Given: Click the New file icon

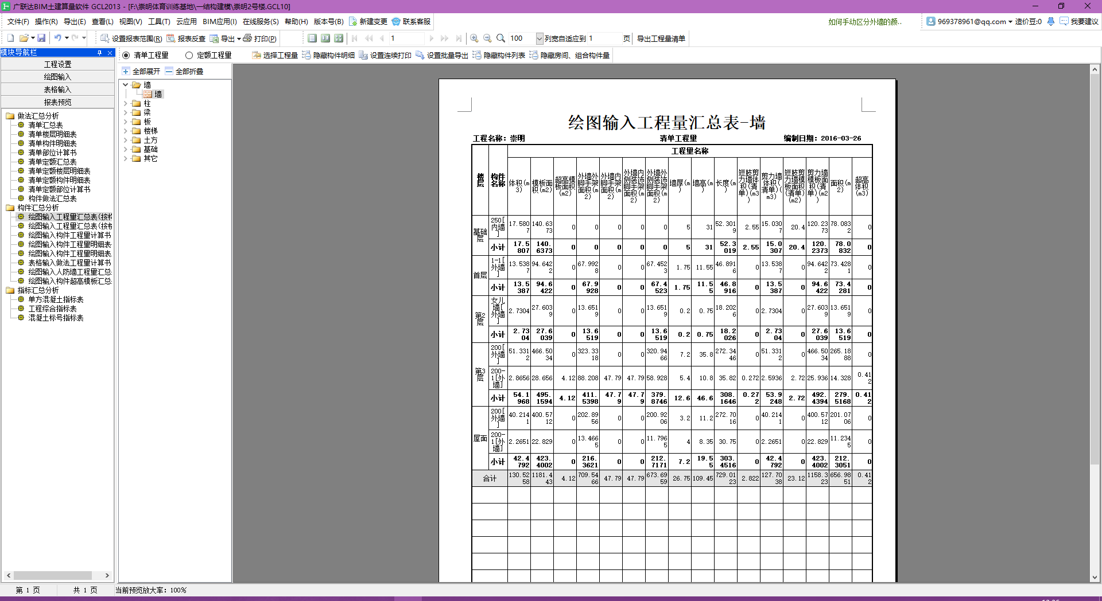Looking at the screenshot, I should [x=10, y=38].
